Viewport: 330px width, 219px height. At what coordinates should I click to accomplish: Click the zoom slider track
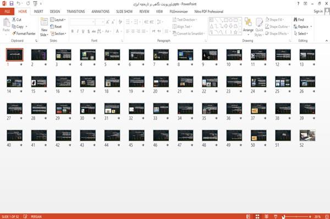296,216
